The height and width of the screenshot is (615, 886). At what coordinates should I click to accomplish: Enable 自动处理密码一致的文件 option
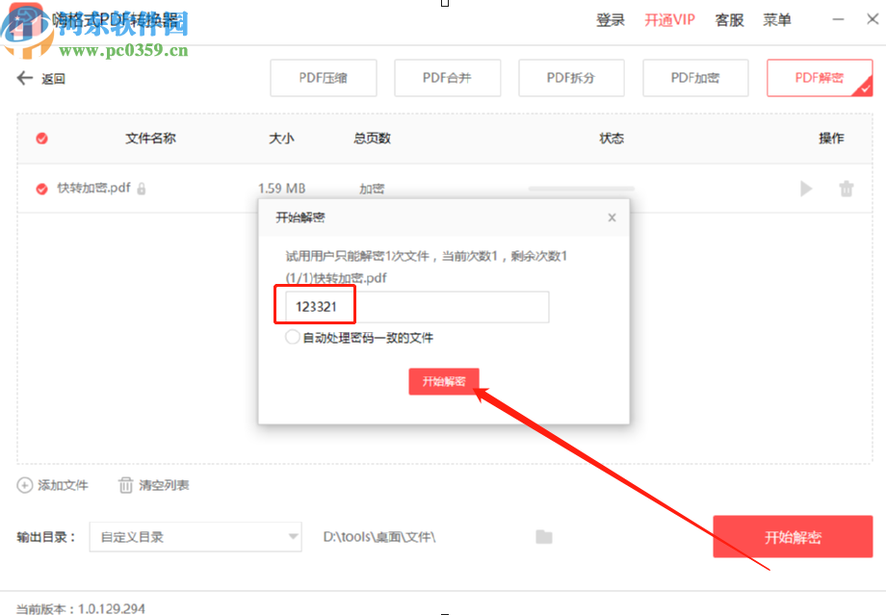[x=292, y=337]
